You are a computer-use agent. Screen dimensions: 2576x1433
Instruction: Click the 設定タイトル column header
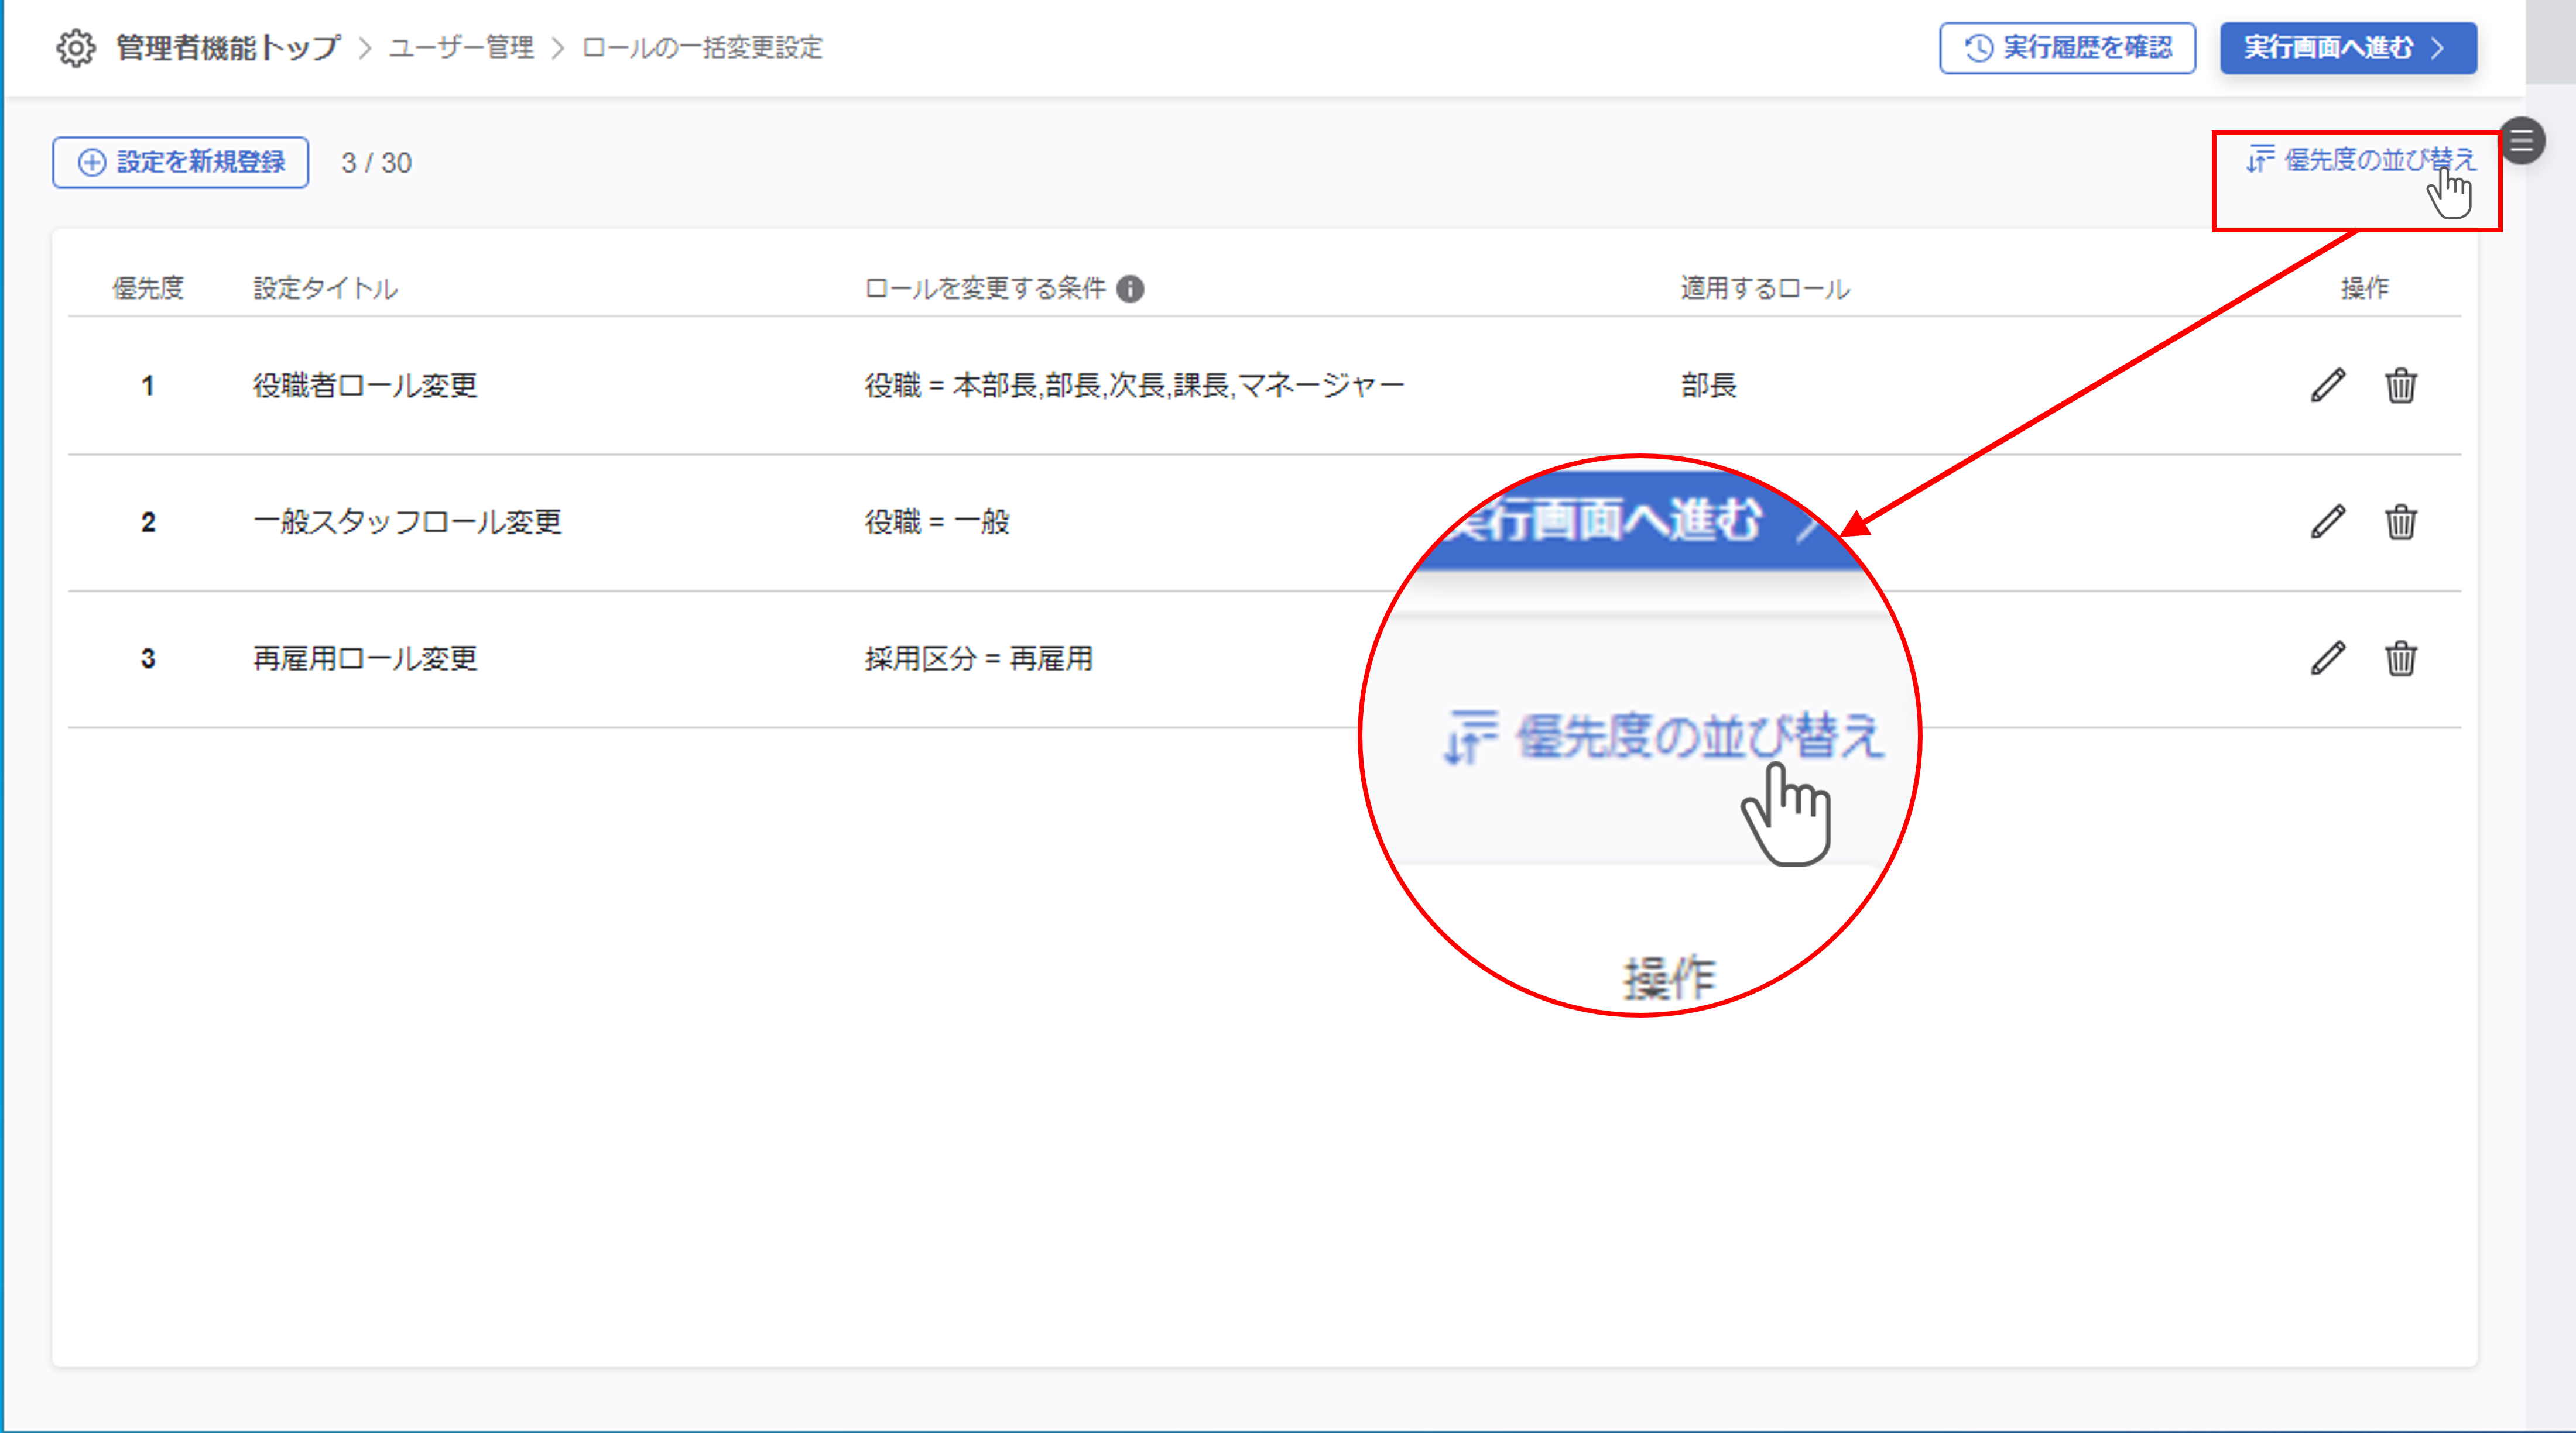(325, 289)
